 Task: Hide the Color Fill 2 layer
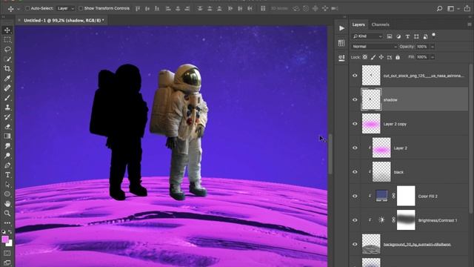pos(355,196)
